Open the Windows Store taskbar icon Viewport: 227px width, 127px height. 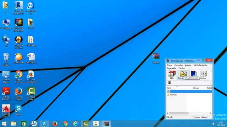(x=24, y=124)
